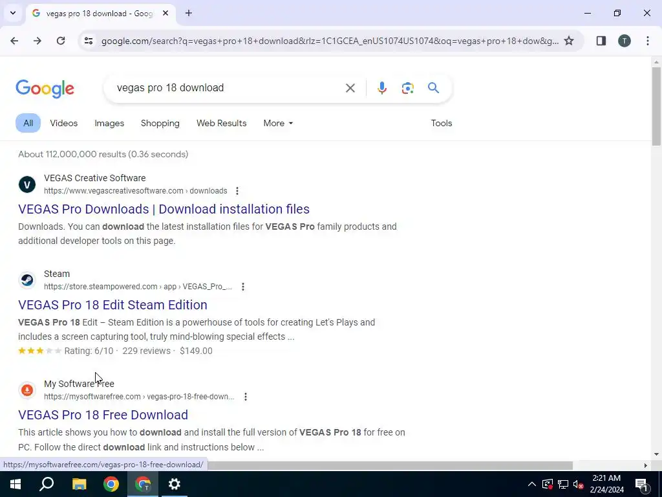Open options for My Software Free result

click(x=245, y=397)
